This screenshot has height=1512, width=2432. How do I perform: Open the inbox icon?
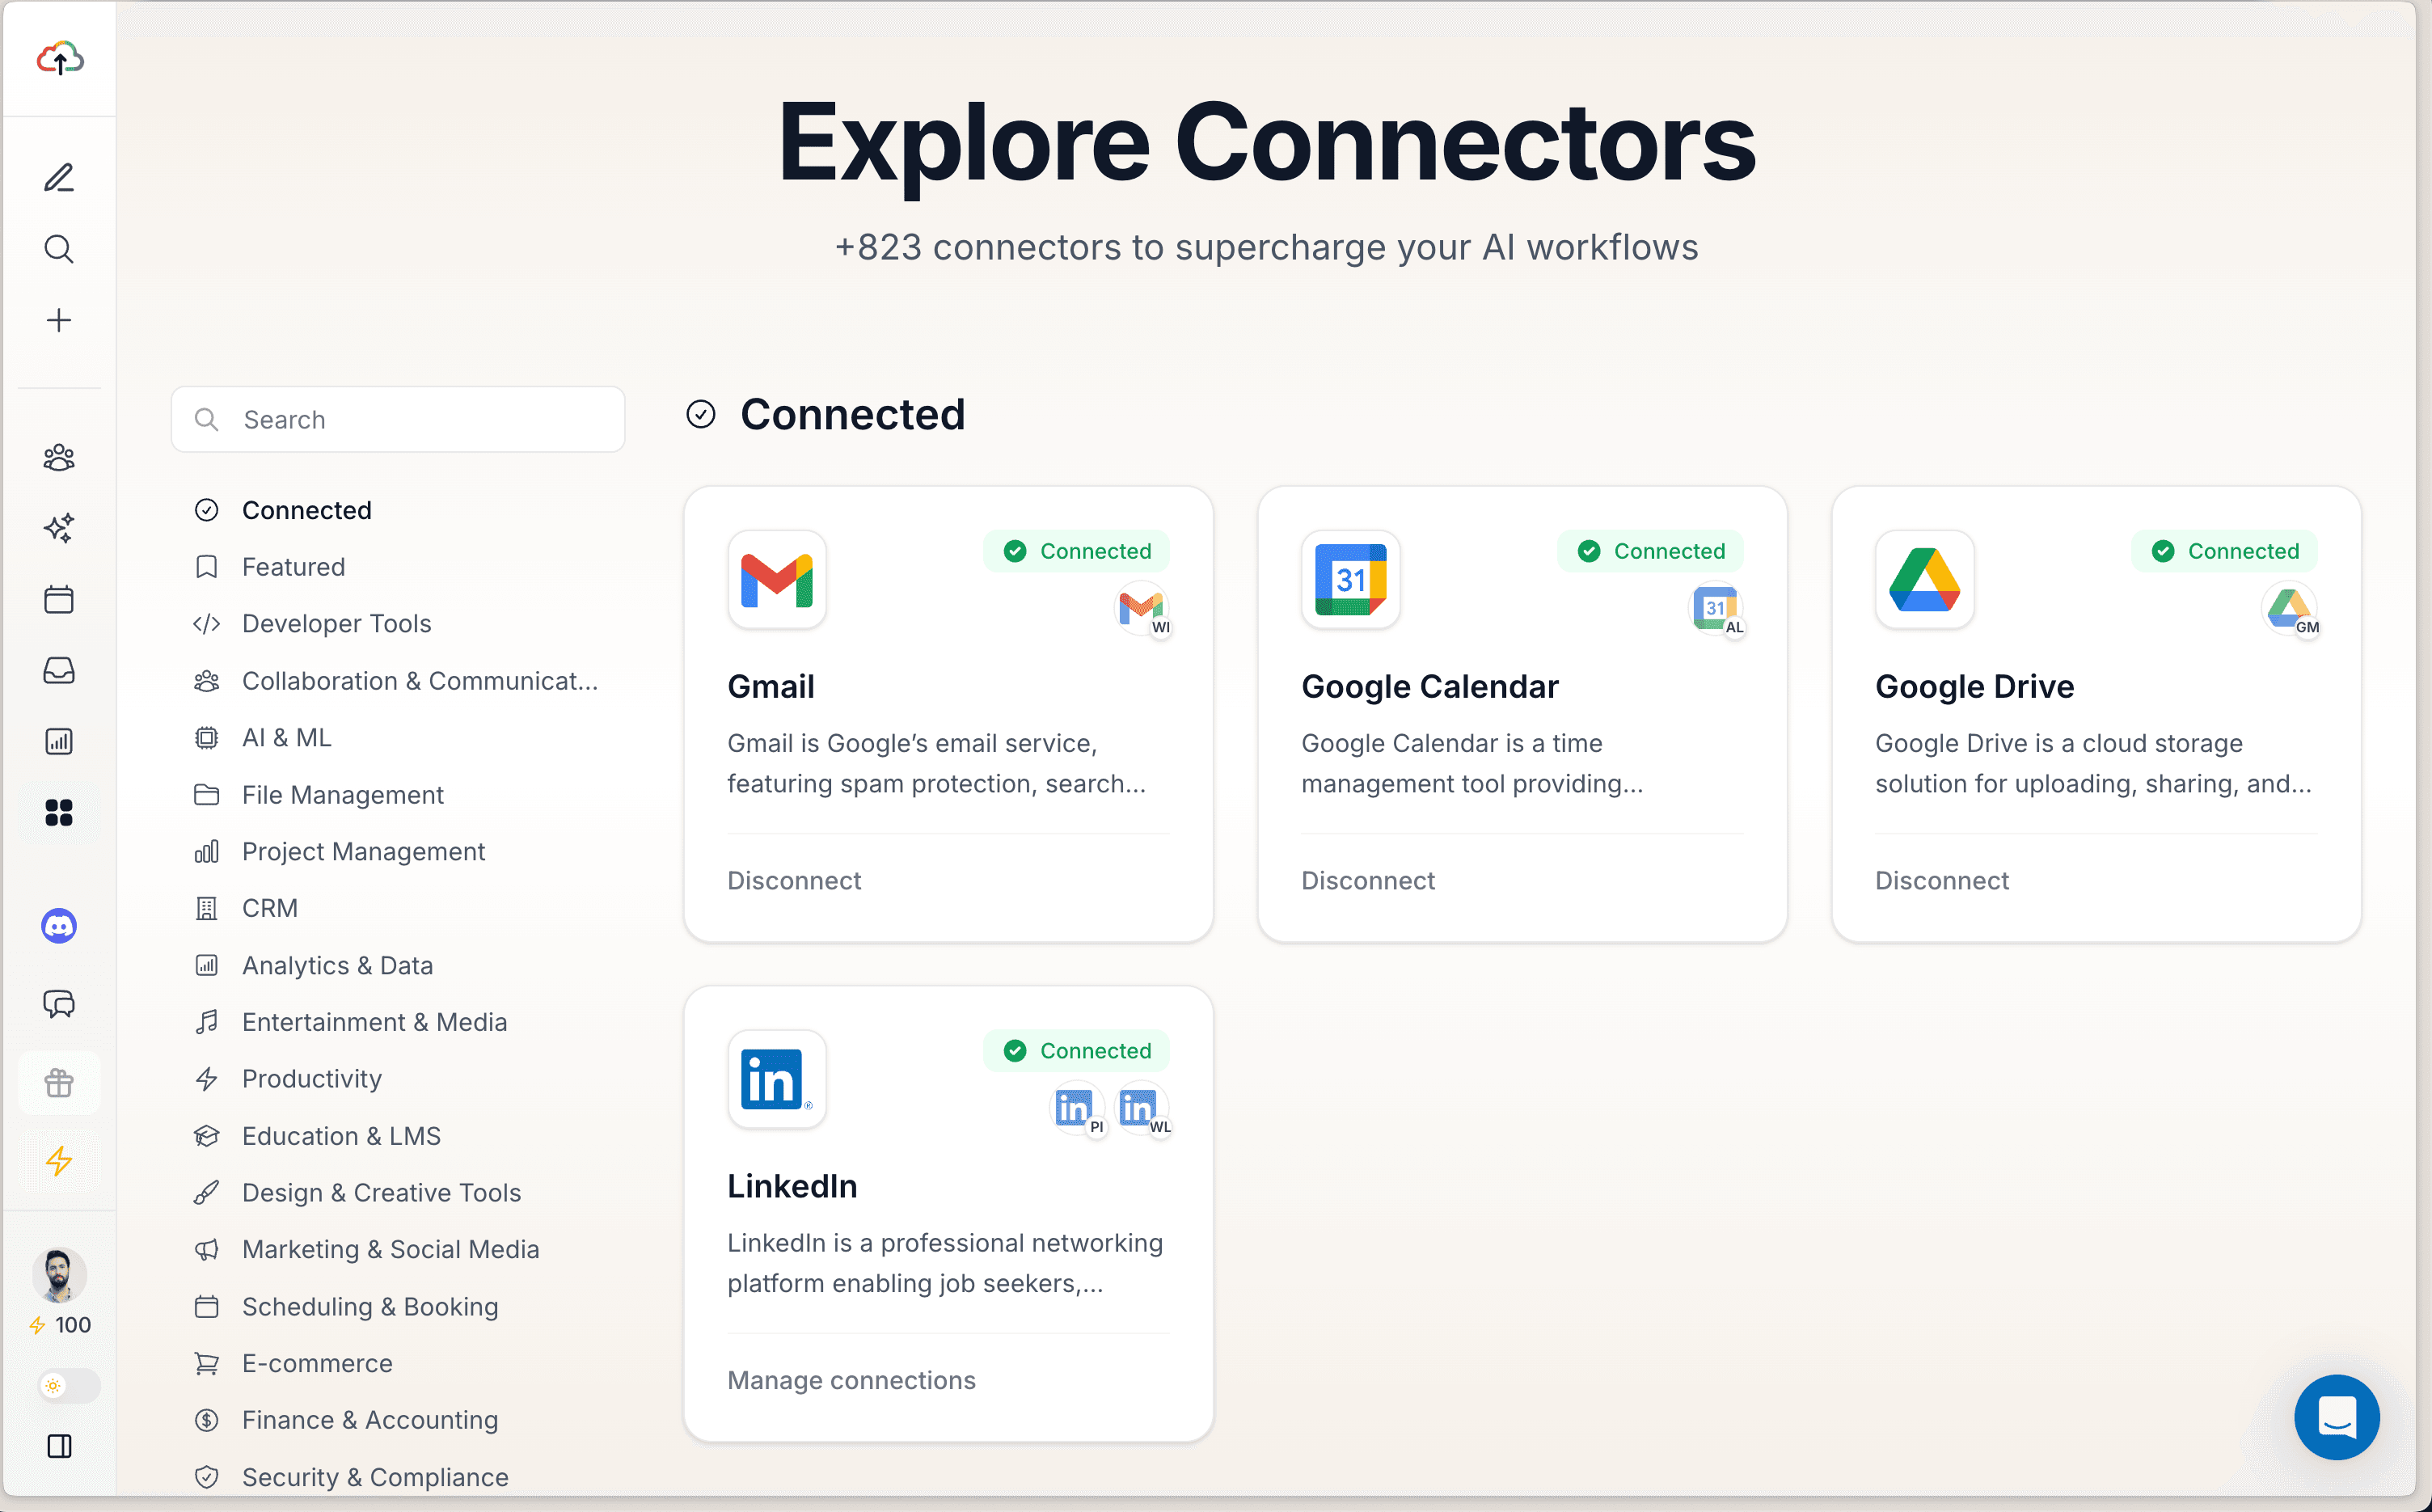(x=59, y=670)
